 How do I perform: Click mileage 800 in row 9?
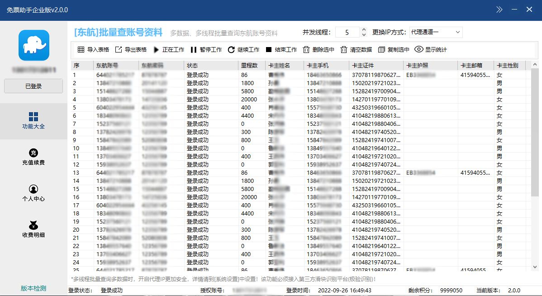[246, 140]
